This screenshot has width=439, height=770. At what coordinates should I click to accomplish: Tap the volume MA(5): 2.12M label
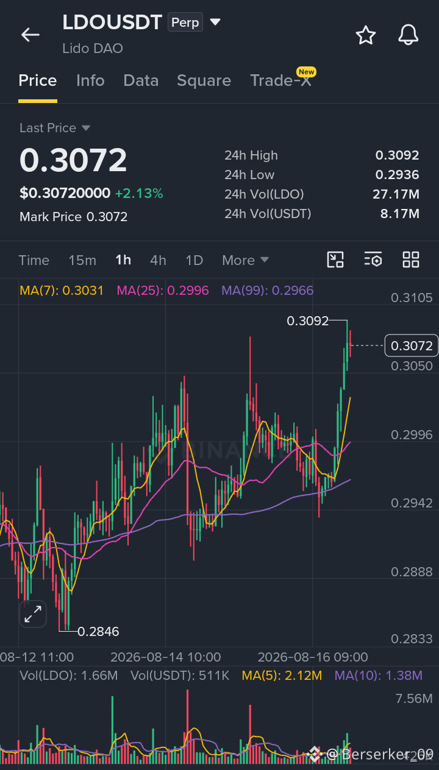pyautogui.click(x=282, y=676)
